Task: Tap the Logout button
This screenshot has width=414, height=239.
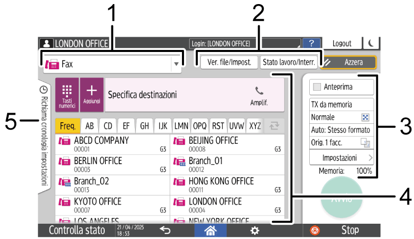Action: coord(342,43)
